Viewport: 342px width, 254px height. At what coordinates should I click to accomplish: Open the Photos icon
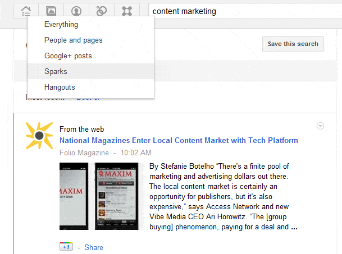point(51,11)
